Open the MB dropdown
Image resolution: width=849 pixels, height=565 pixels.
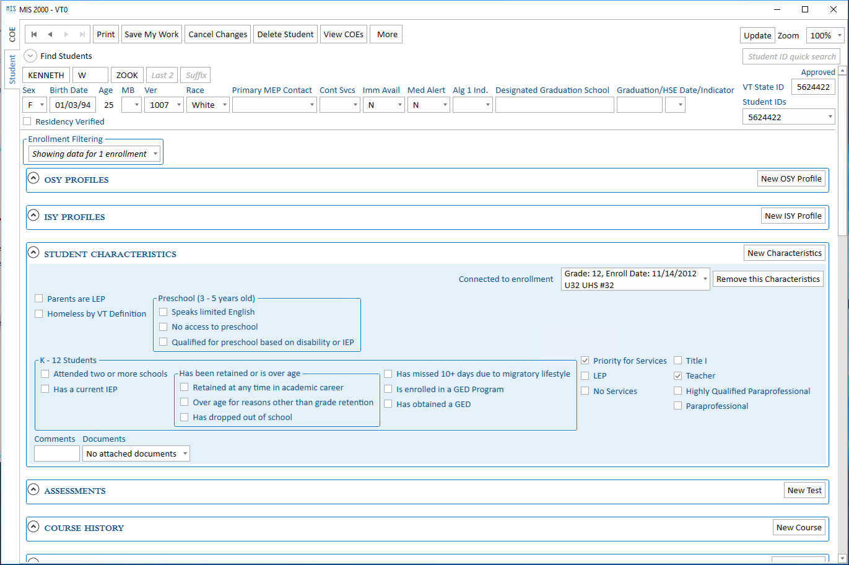coord(131,105)
